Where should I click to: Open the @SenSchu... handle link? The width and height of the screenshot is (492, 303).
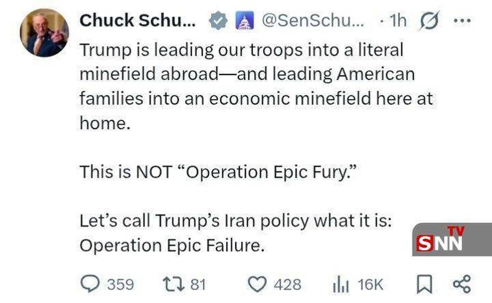(x=312, y=21)
